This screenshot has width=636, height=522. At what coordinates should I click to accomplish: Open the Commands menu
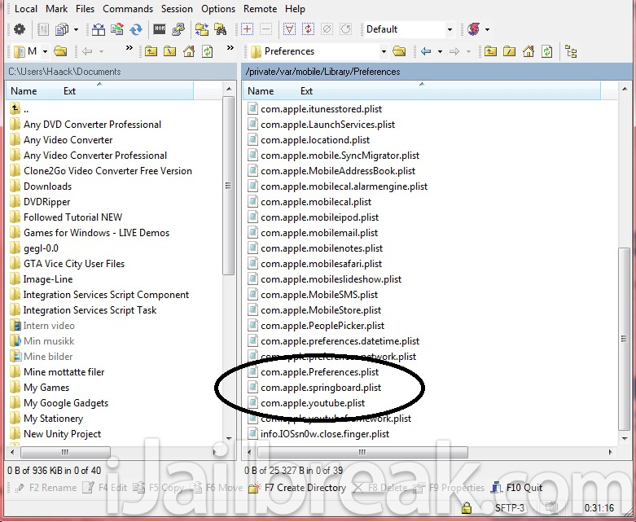(x=128, y=9)
